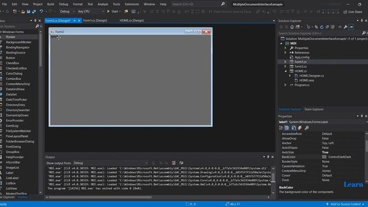Open the Format menu
This screenshot has width=368, height=207.
coord(78,4)
